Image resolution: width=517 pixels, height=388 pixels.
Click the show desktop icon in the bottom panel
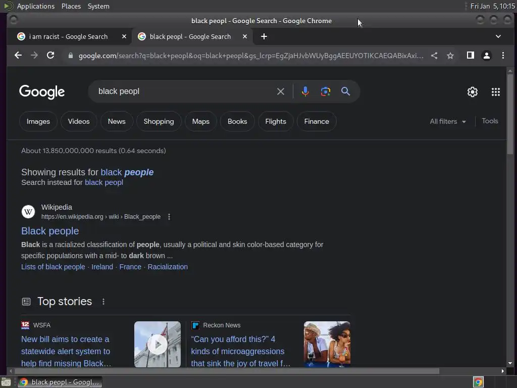click(x=6, y=382)
